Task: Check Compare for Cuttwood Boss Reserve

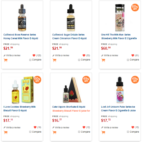Action: coord(30,60)
